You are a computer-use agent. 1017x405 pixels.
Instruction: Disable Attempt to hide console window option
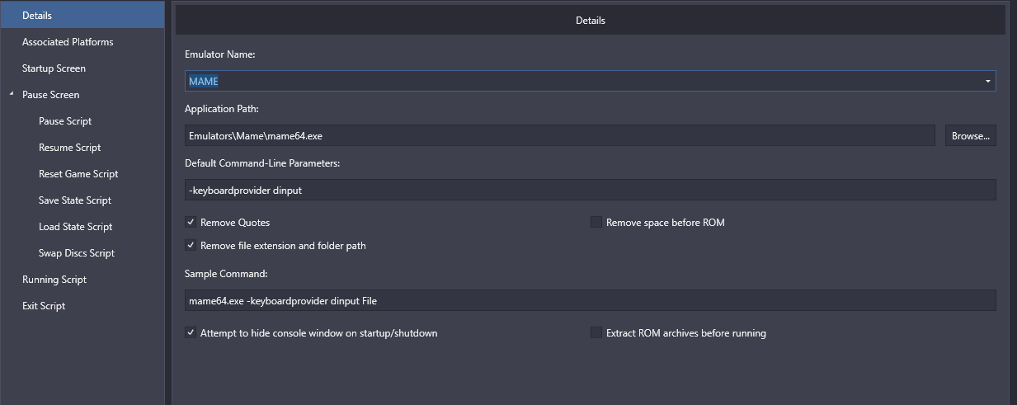[191, 333]
